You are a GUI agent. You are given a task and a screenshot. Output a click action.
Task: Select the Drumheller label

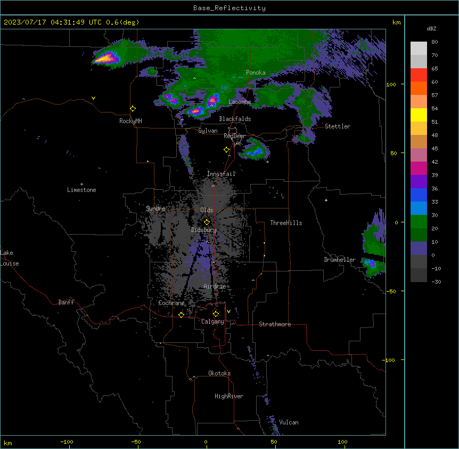pyautogui.click(x=340, y=260)
